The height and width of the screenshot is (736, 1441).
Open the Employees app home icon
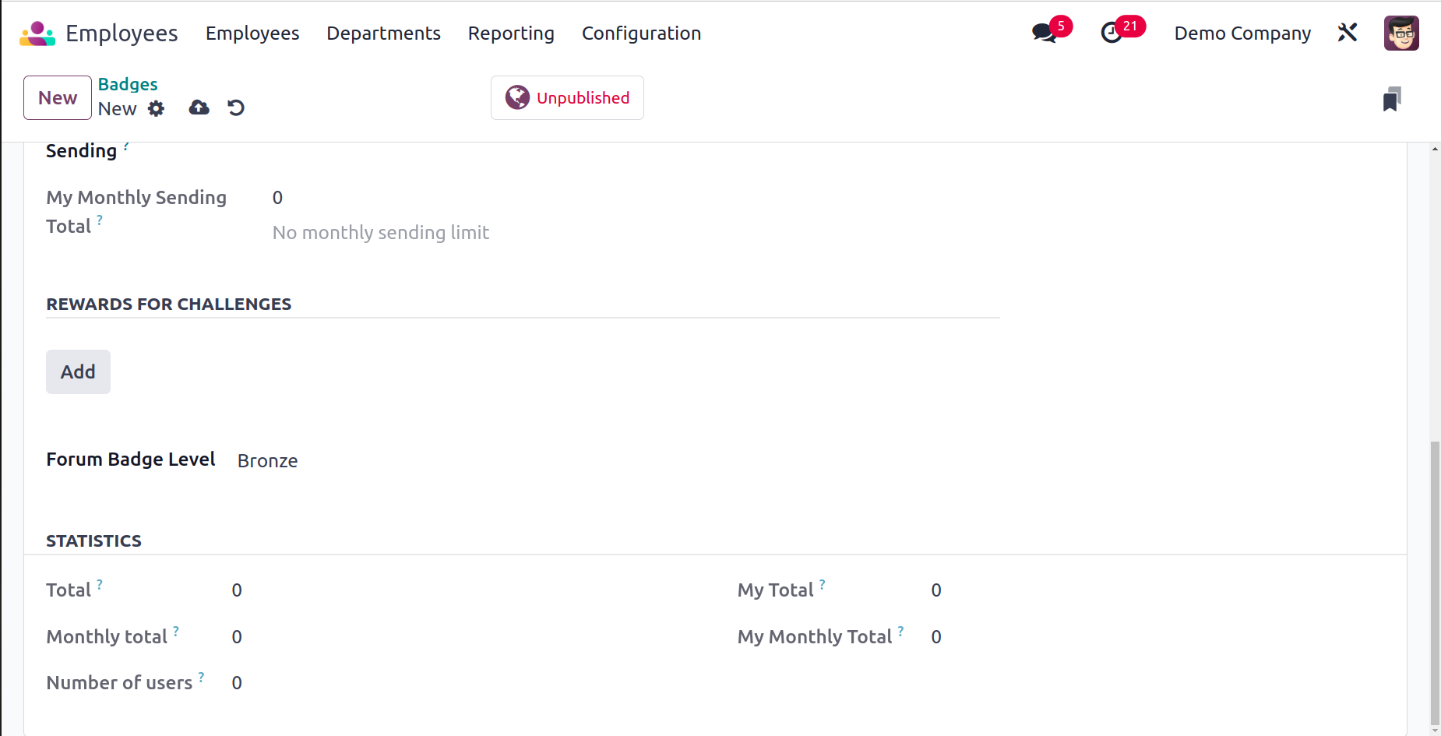pos(37,33)
